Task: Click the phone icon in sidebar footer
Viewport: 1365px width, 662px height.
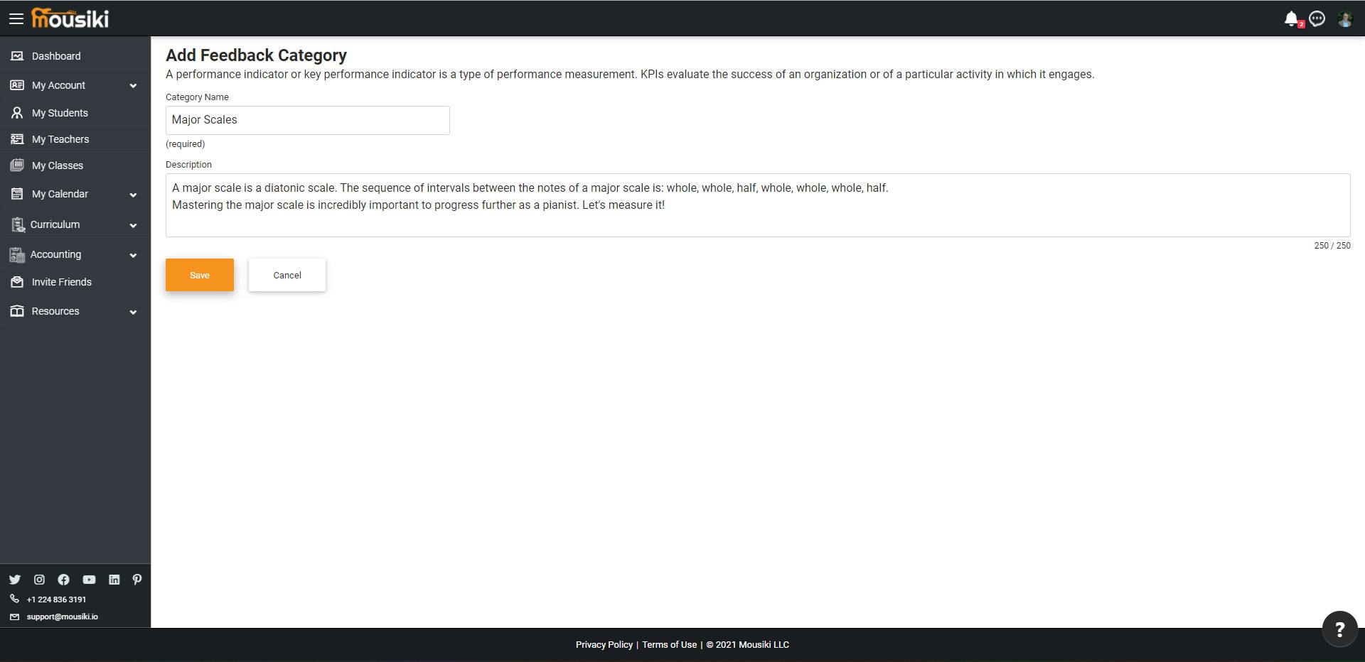Action: click(14, 599)
